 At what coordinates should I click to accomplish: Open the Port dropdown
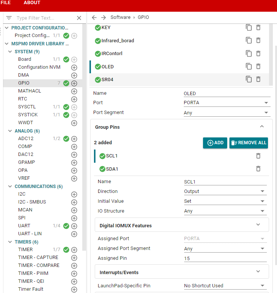coord(227,103)
